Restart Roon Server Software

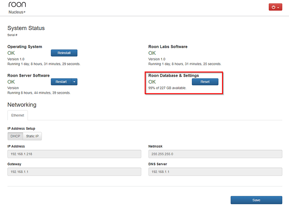(61, 82)
